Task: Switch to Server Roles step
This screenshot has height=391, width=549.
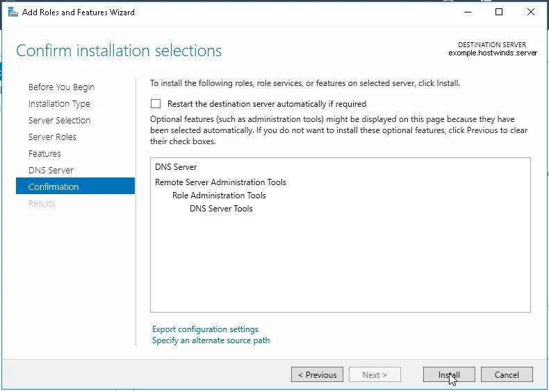Action: click(52, 137)
